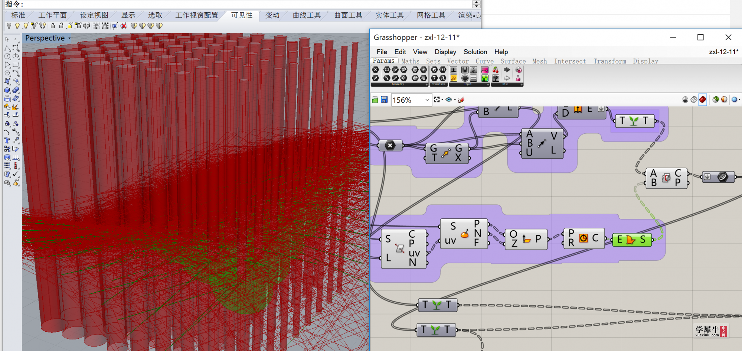Open the Edit menu in Grasshopper
Image resolution: width=742 pixels, height=351 pixels.
pyautogui.click(x=400, y=52)
